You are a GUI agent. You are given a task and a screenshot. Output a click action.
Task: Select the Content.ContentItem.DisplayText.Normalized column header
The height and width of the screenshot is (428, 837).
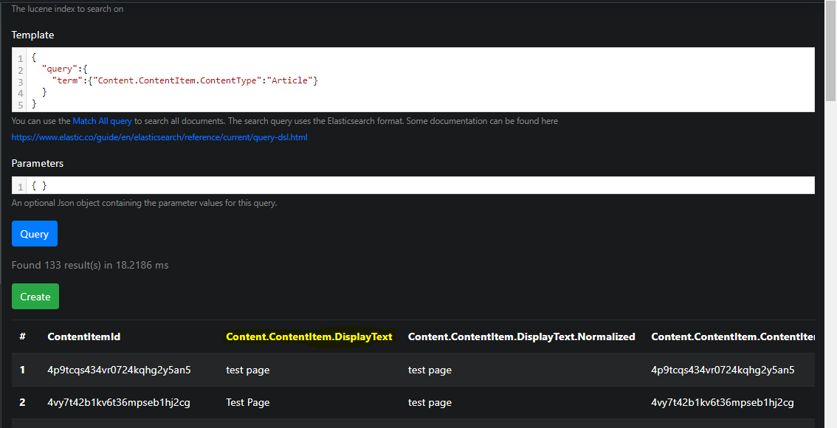pos(522,336)
